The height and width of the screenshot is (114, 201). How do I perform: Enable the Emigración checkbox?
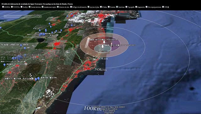(136, 7)
